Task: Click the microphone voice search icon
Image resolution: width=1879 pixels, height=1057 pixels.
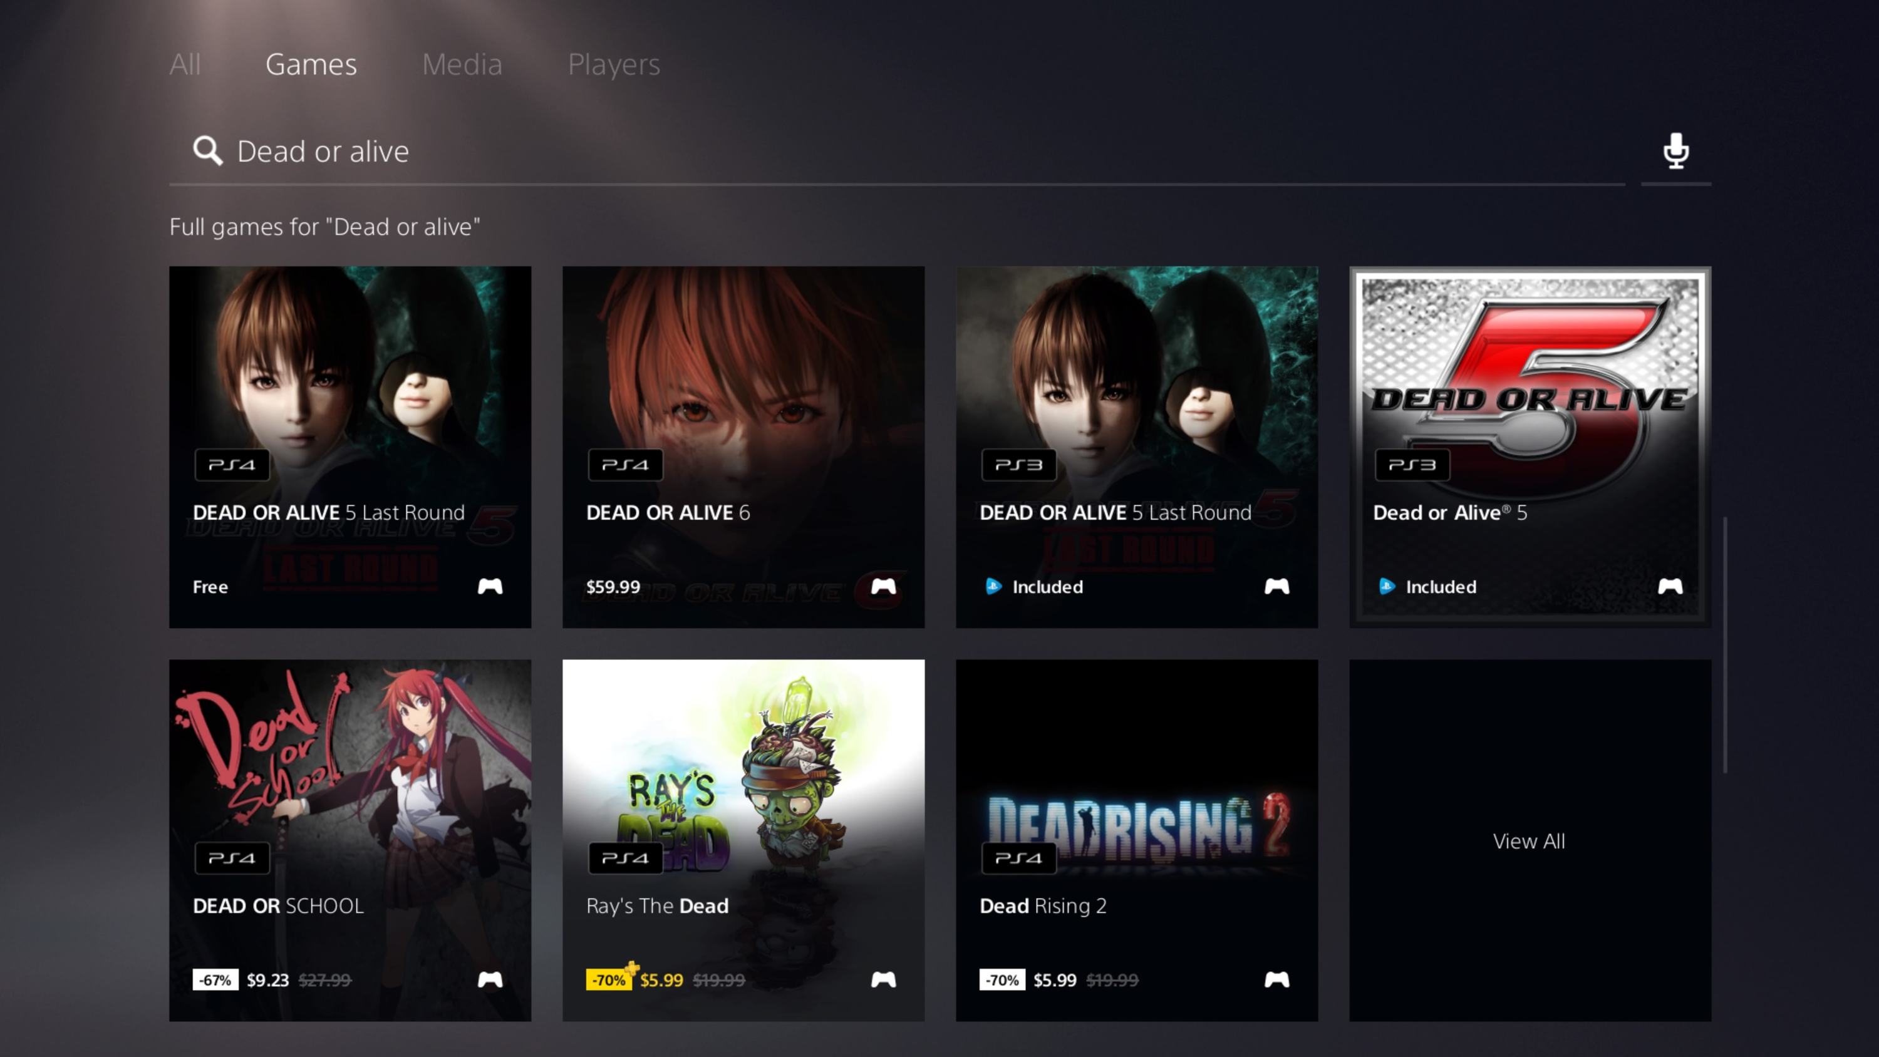Action: (1675, 151)
